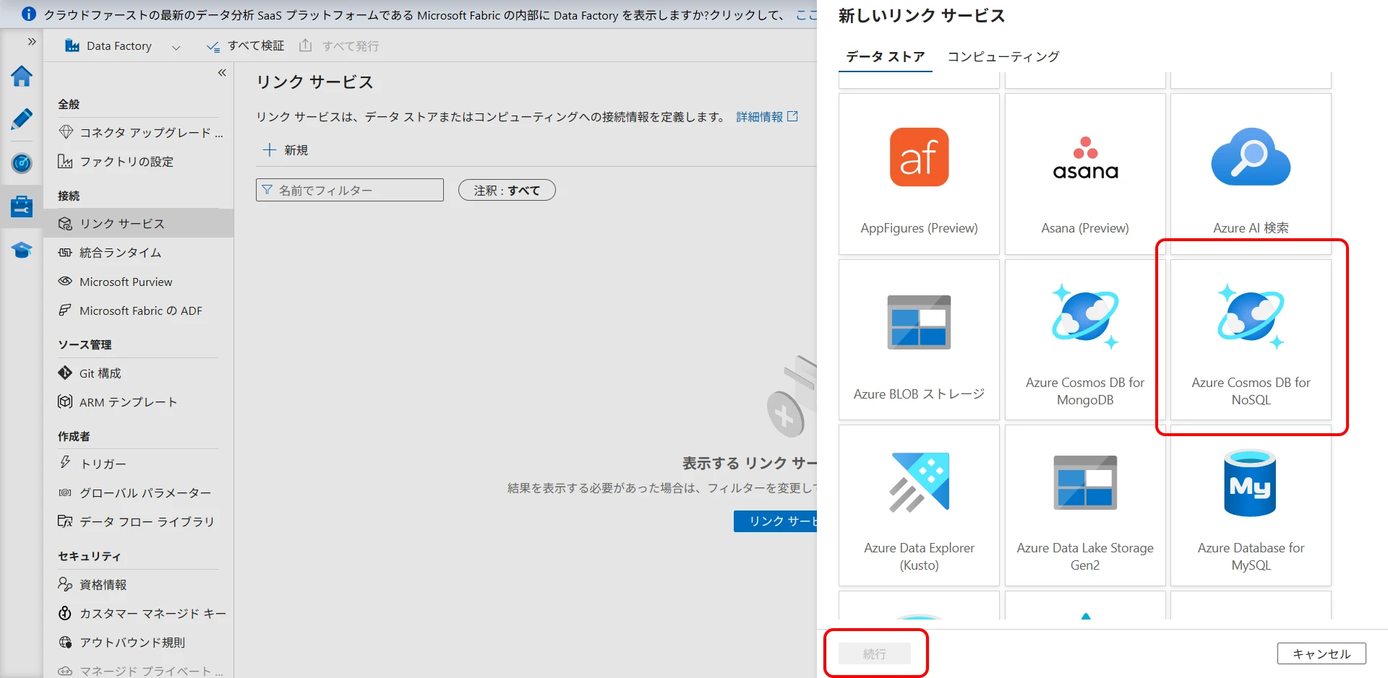Image resolution: width=1388 pixels, height=678 pixels.
Task: Click the キャンセル button
Action: [x=1321, y=653]
